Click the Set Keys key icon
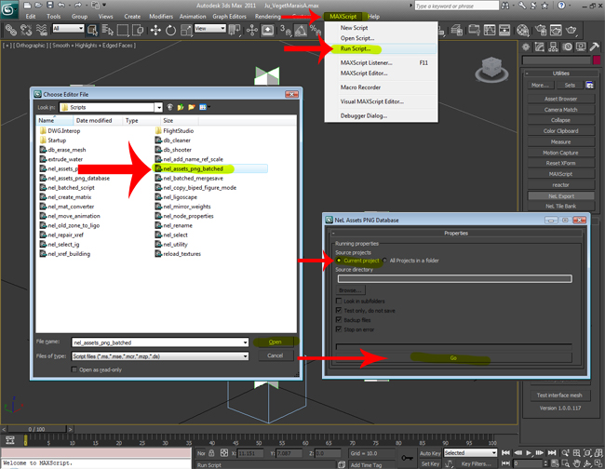The image size is (605, 469). 407,458
